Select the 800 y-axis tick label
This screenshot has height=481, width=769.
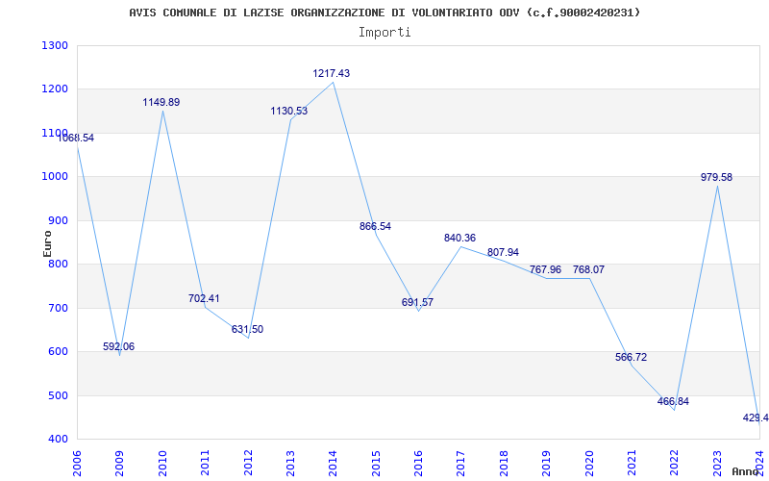(58, 264)
